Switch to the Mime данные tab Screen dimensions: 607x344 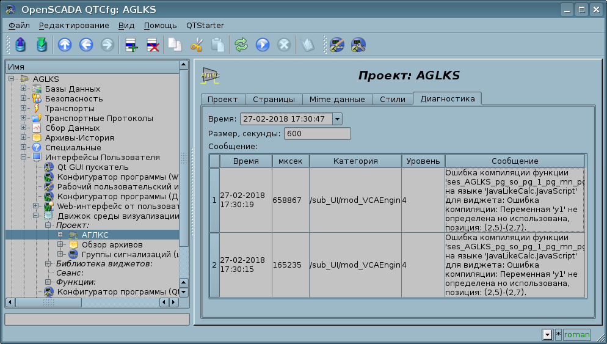337,99
